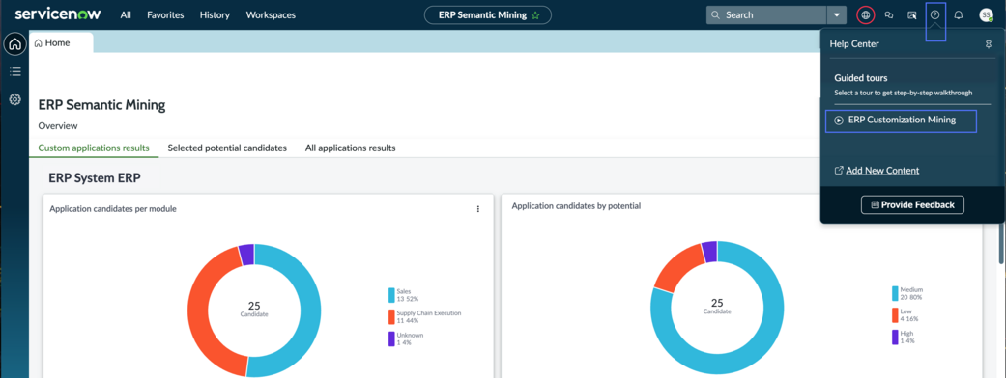Click the Help Center heading
This screenshot has width=1006, height=378.
[854, 44]
